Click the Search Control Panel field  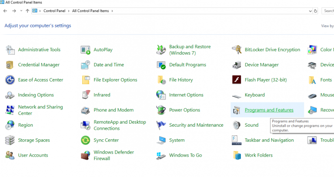(327, 11)
